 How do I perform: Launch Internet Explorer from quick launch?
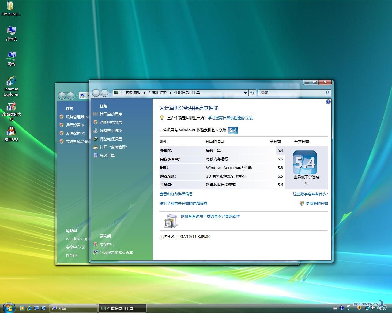pos(29,308)
